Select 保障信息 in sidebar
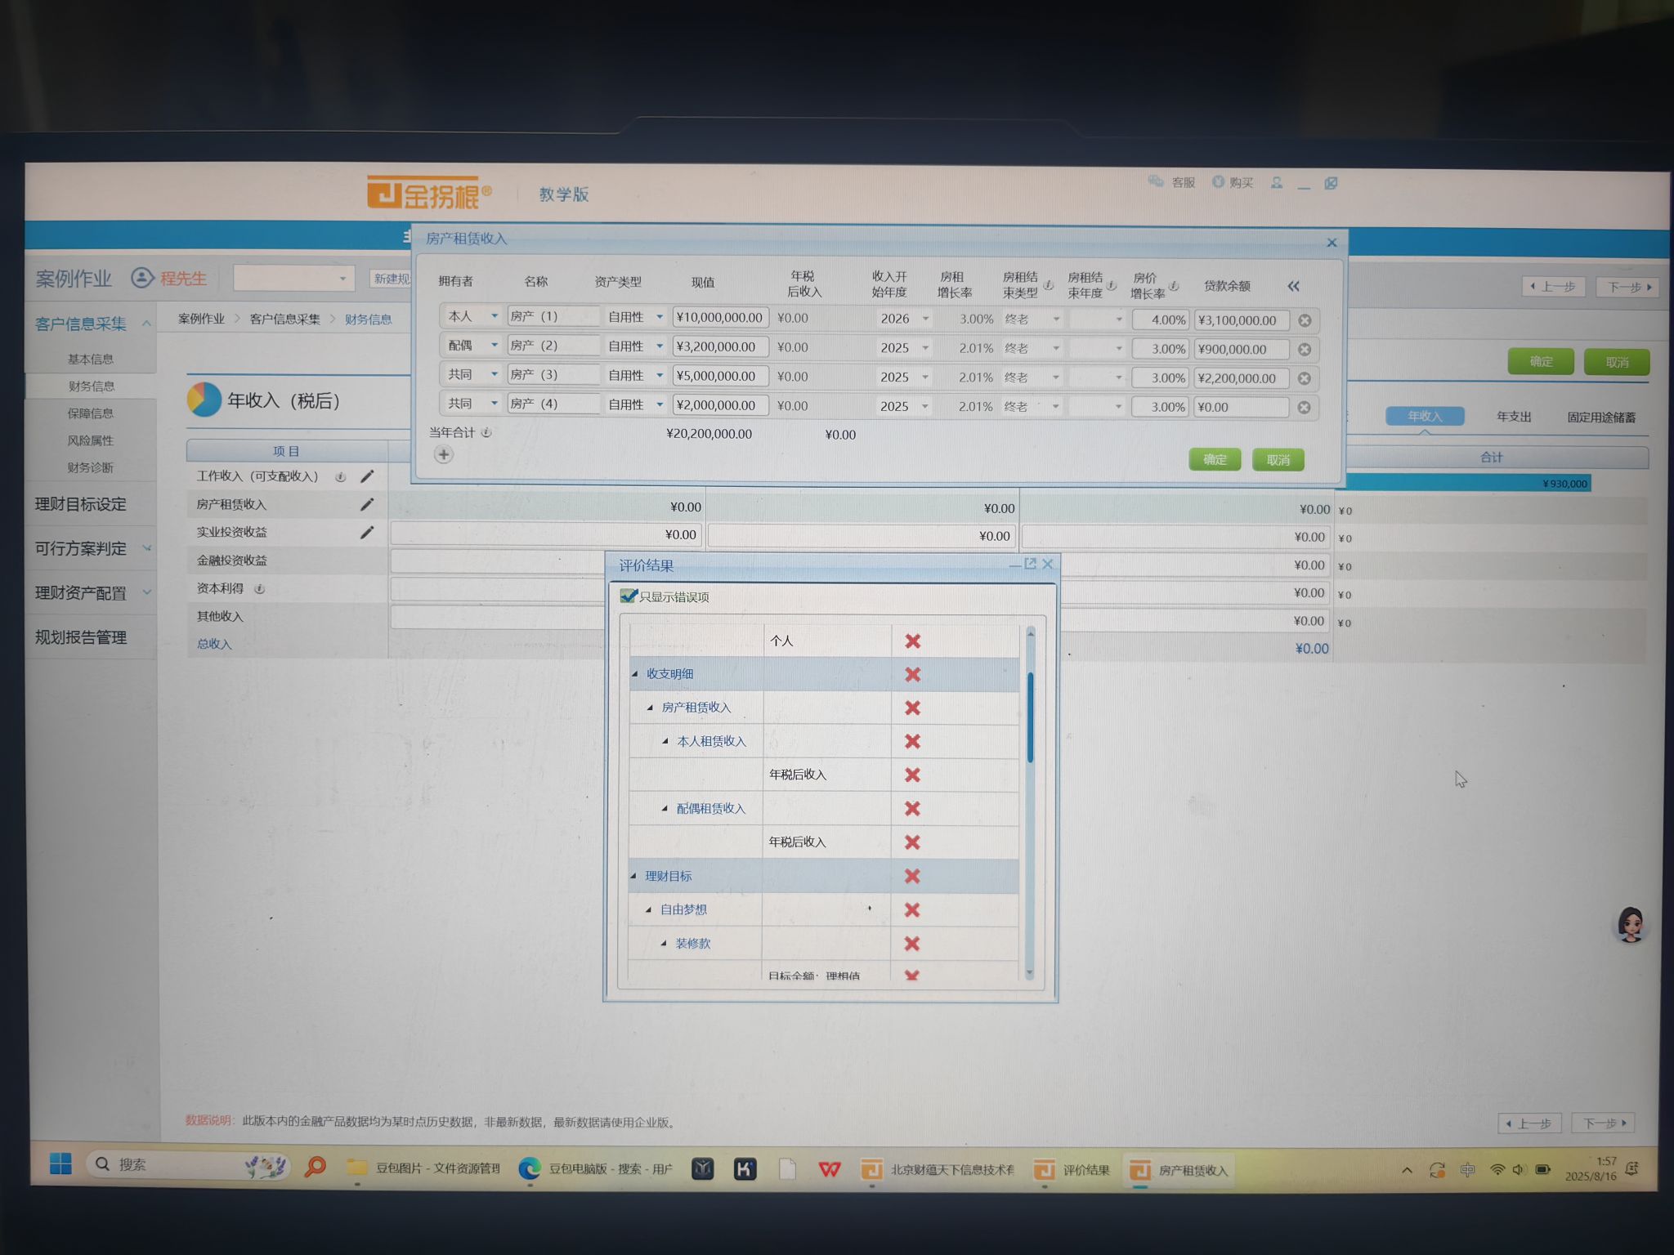 coord(91,413)
